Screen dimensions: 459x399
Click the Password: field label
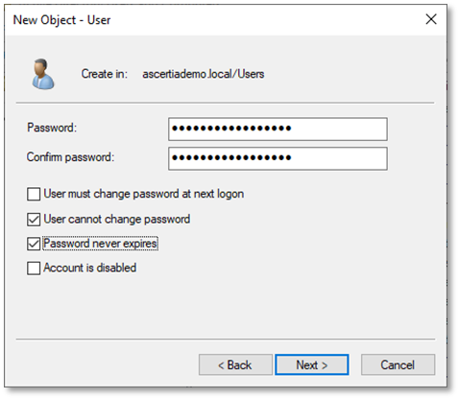[52, 128]
